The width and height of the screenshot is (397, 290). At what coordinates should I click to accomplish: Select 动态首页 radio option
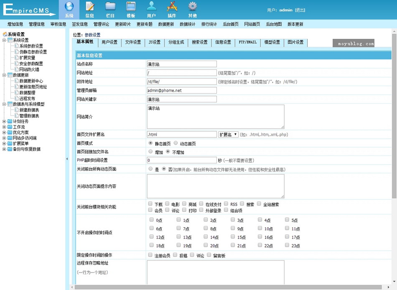(176, 143)
